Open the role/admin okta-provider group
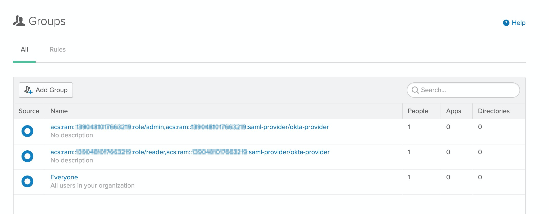Image resolution: width=549 pixels, height=214 pixels. pyautogui.click(x=189, y=127)
